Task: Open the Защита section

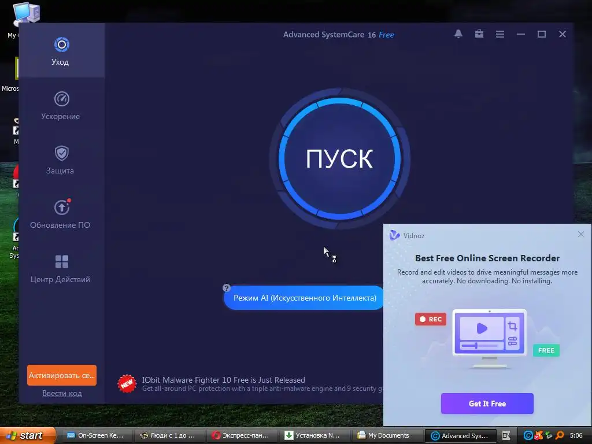Action: (x=61, y=160)
